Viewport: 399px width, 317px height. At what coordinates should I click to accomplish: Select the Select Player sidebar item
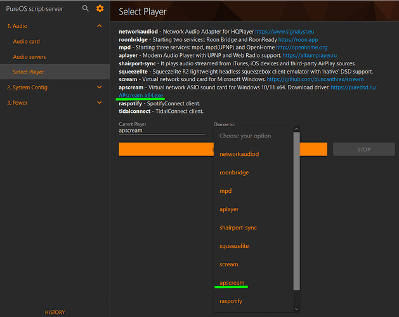click(x=55, y=72)
